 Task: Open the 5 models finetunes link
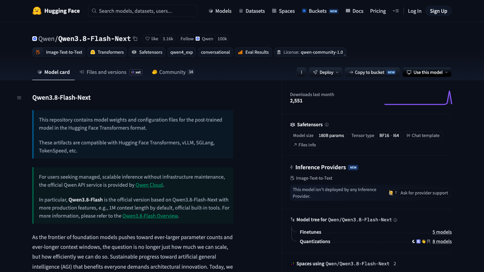442,232
